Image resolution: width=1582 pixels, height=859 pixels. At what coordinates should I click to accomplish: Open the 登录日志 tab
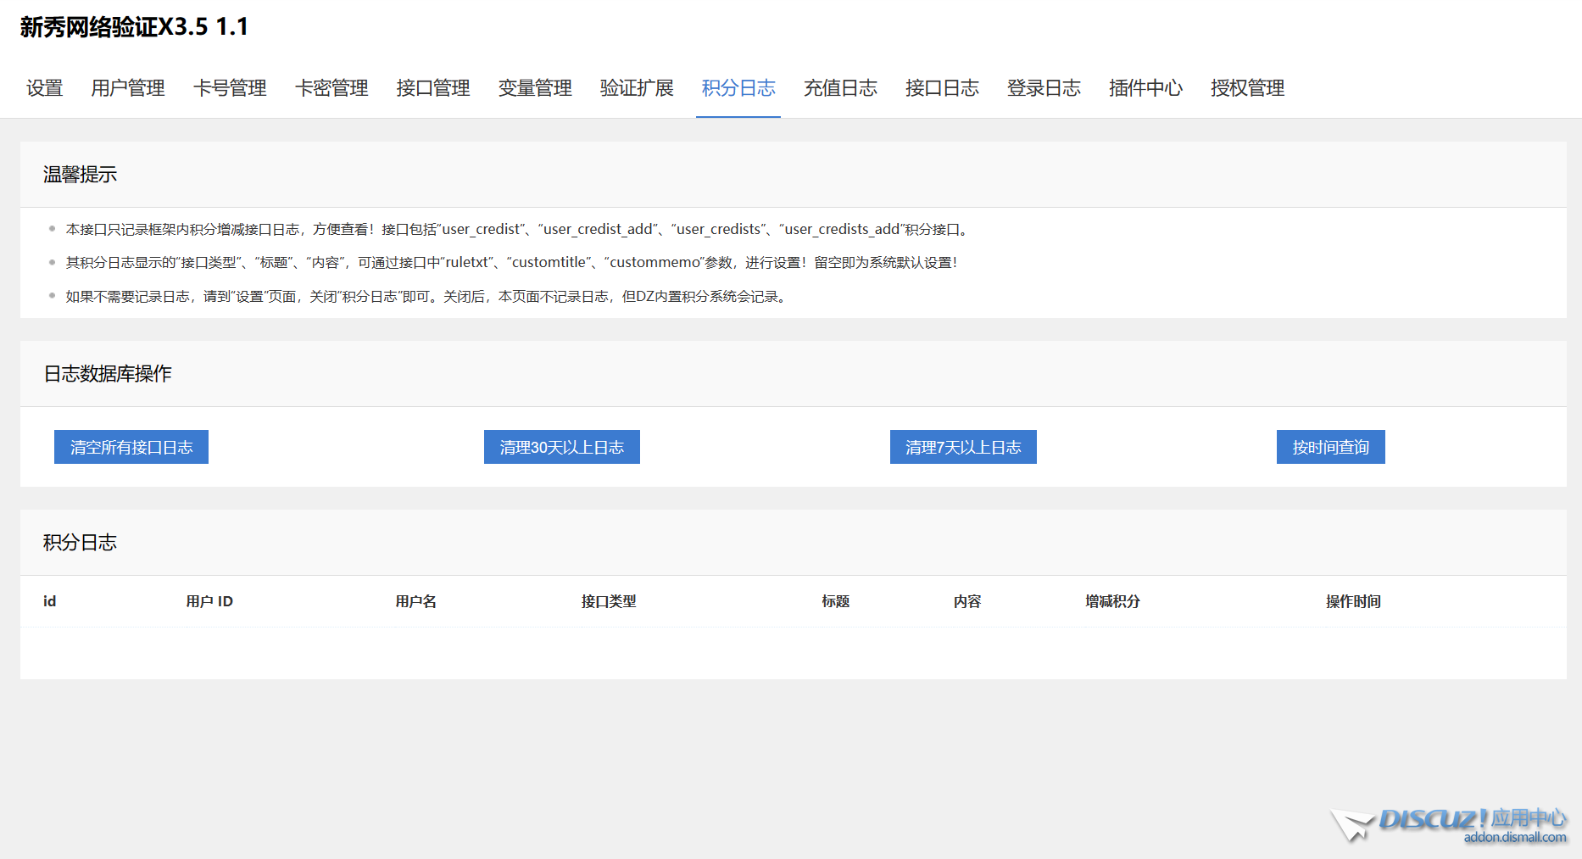tap(1044, 88)
